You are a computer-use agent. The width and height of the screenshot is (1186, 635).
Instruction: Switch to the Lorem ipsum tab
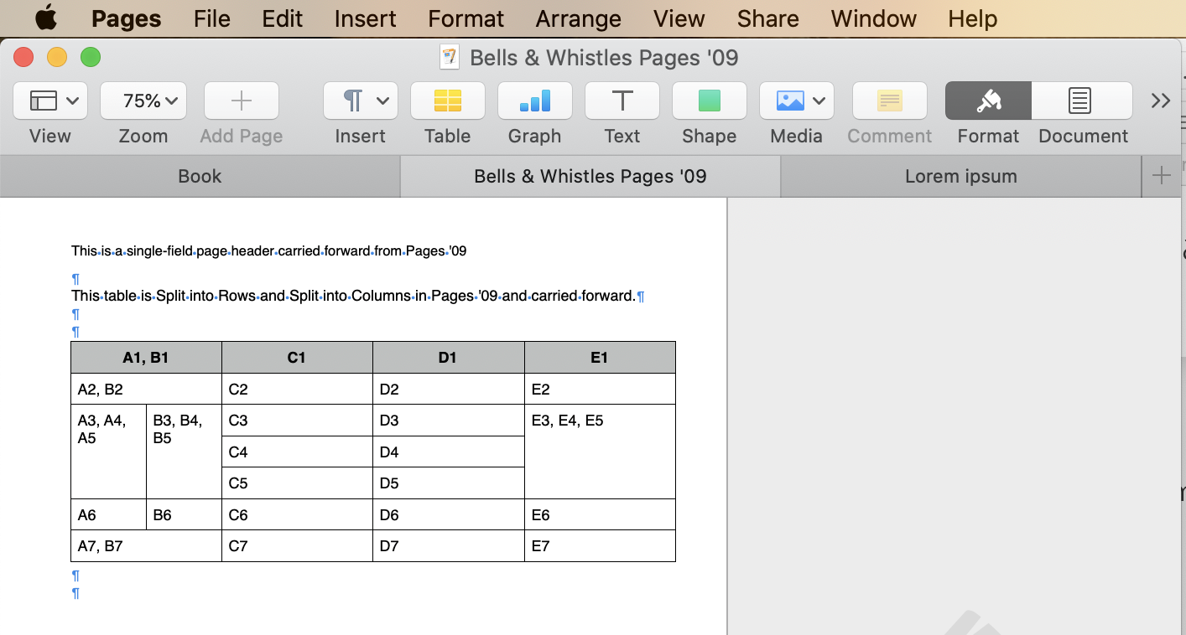[x=961, y=176]
